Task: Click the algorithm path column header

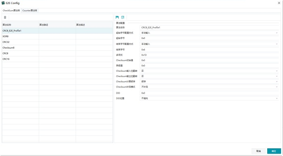Action: pyautogui.click(x=57, y=25)
